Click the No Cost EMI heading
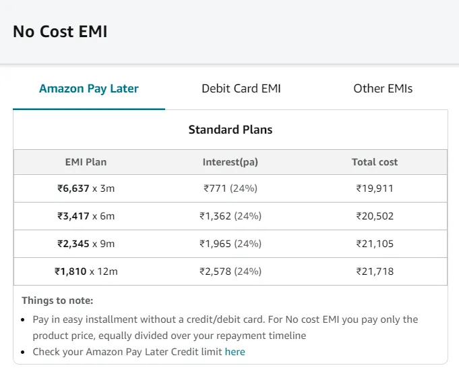This screenshot has width=459, height=368. pyautogui.click(x=60, y=31)
